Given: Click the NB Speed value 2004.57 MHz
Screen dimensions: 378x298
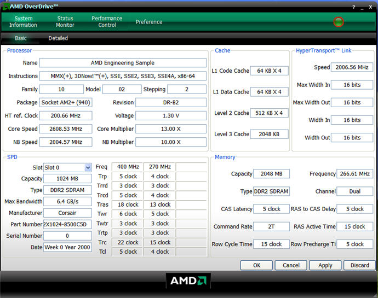Looking at the screenshot, I should tap(66, 142).
